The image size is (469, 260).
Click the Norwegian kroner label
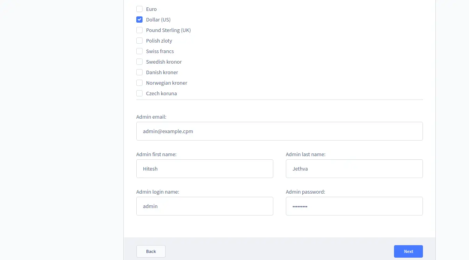pyautogui.click(x=167, y=83)
